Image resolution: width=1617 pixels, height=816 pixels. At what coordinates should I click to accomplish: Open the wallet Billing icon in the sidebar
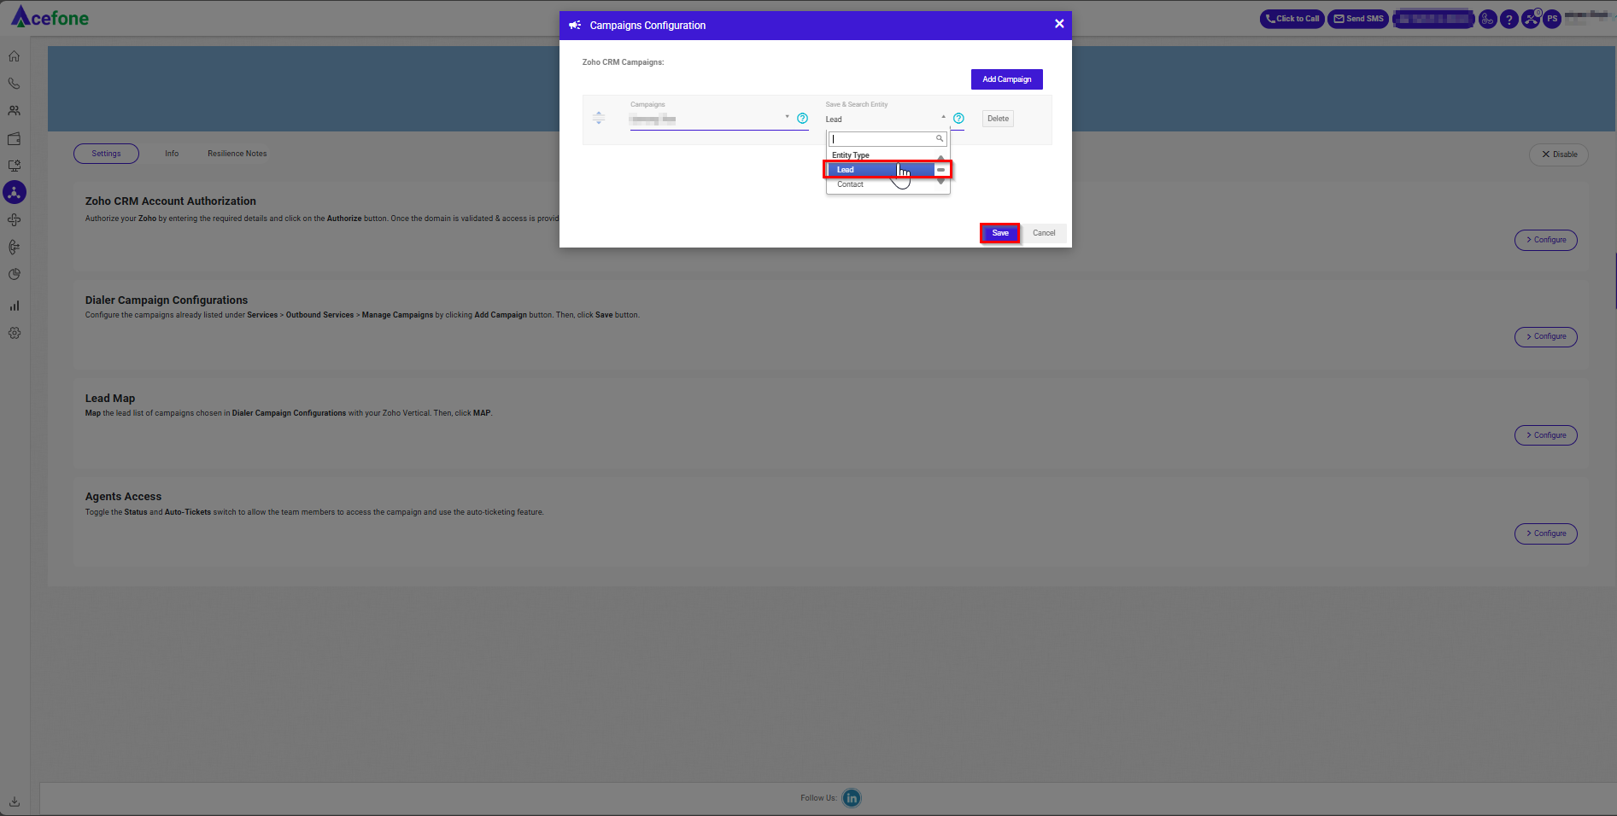[x=14, y=138]
